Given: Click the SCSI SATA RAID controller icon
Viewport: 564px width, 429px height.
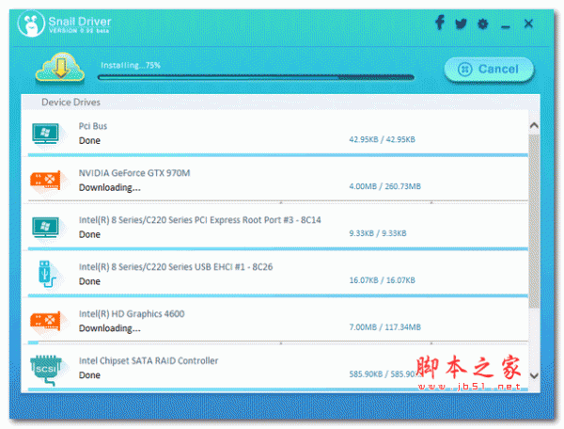Looking at the screenshot, I should [x=46, y=370].
